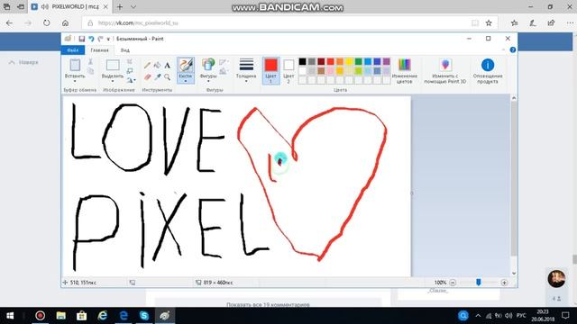Open shape Fill dropdown

pyautogui.click(x=224, y=71)
